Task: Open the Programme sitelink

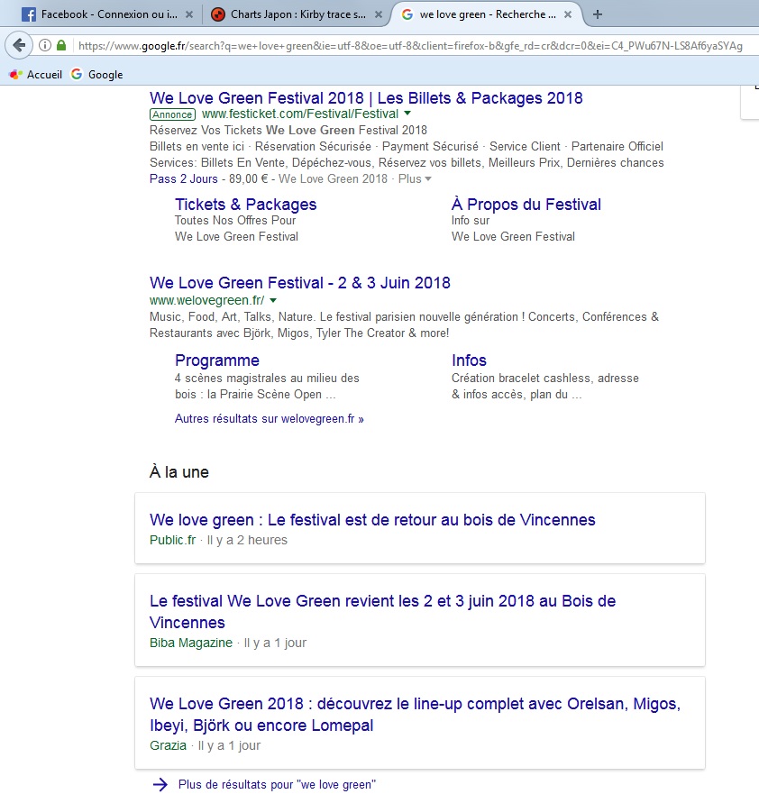Action: coord(217,360)
